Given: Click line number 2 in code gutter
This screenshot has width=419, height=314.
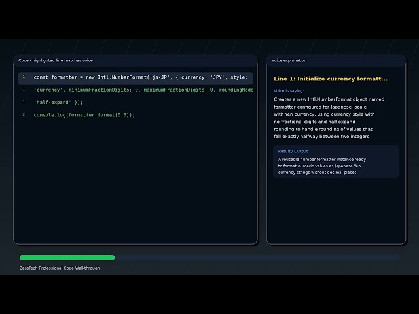Looking at the screenshot, I should [x=24, y=114].
